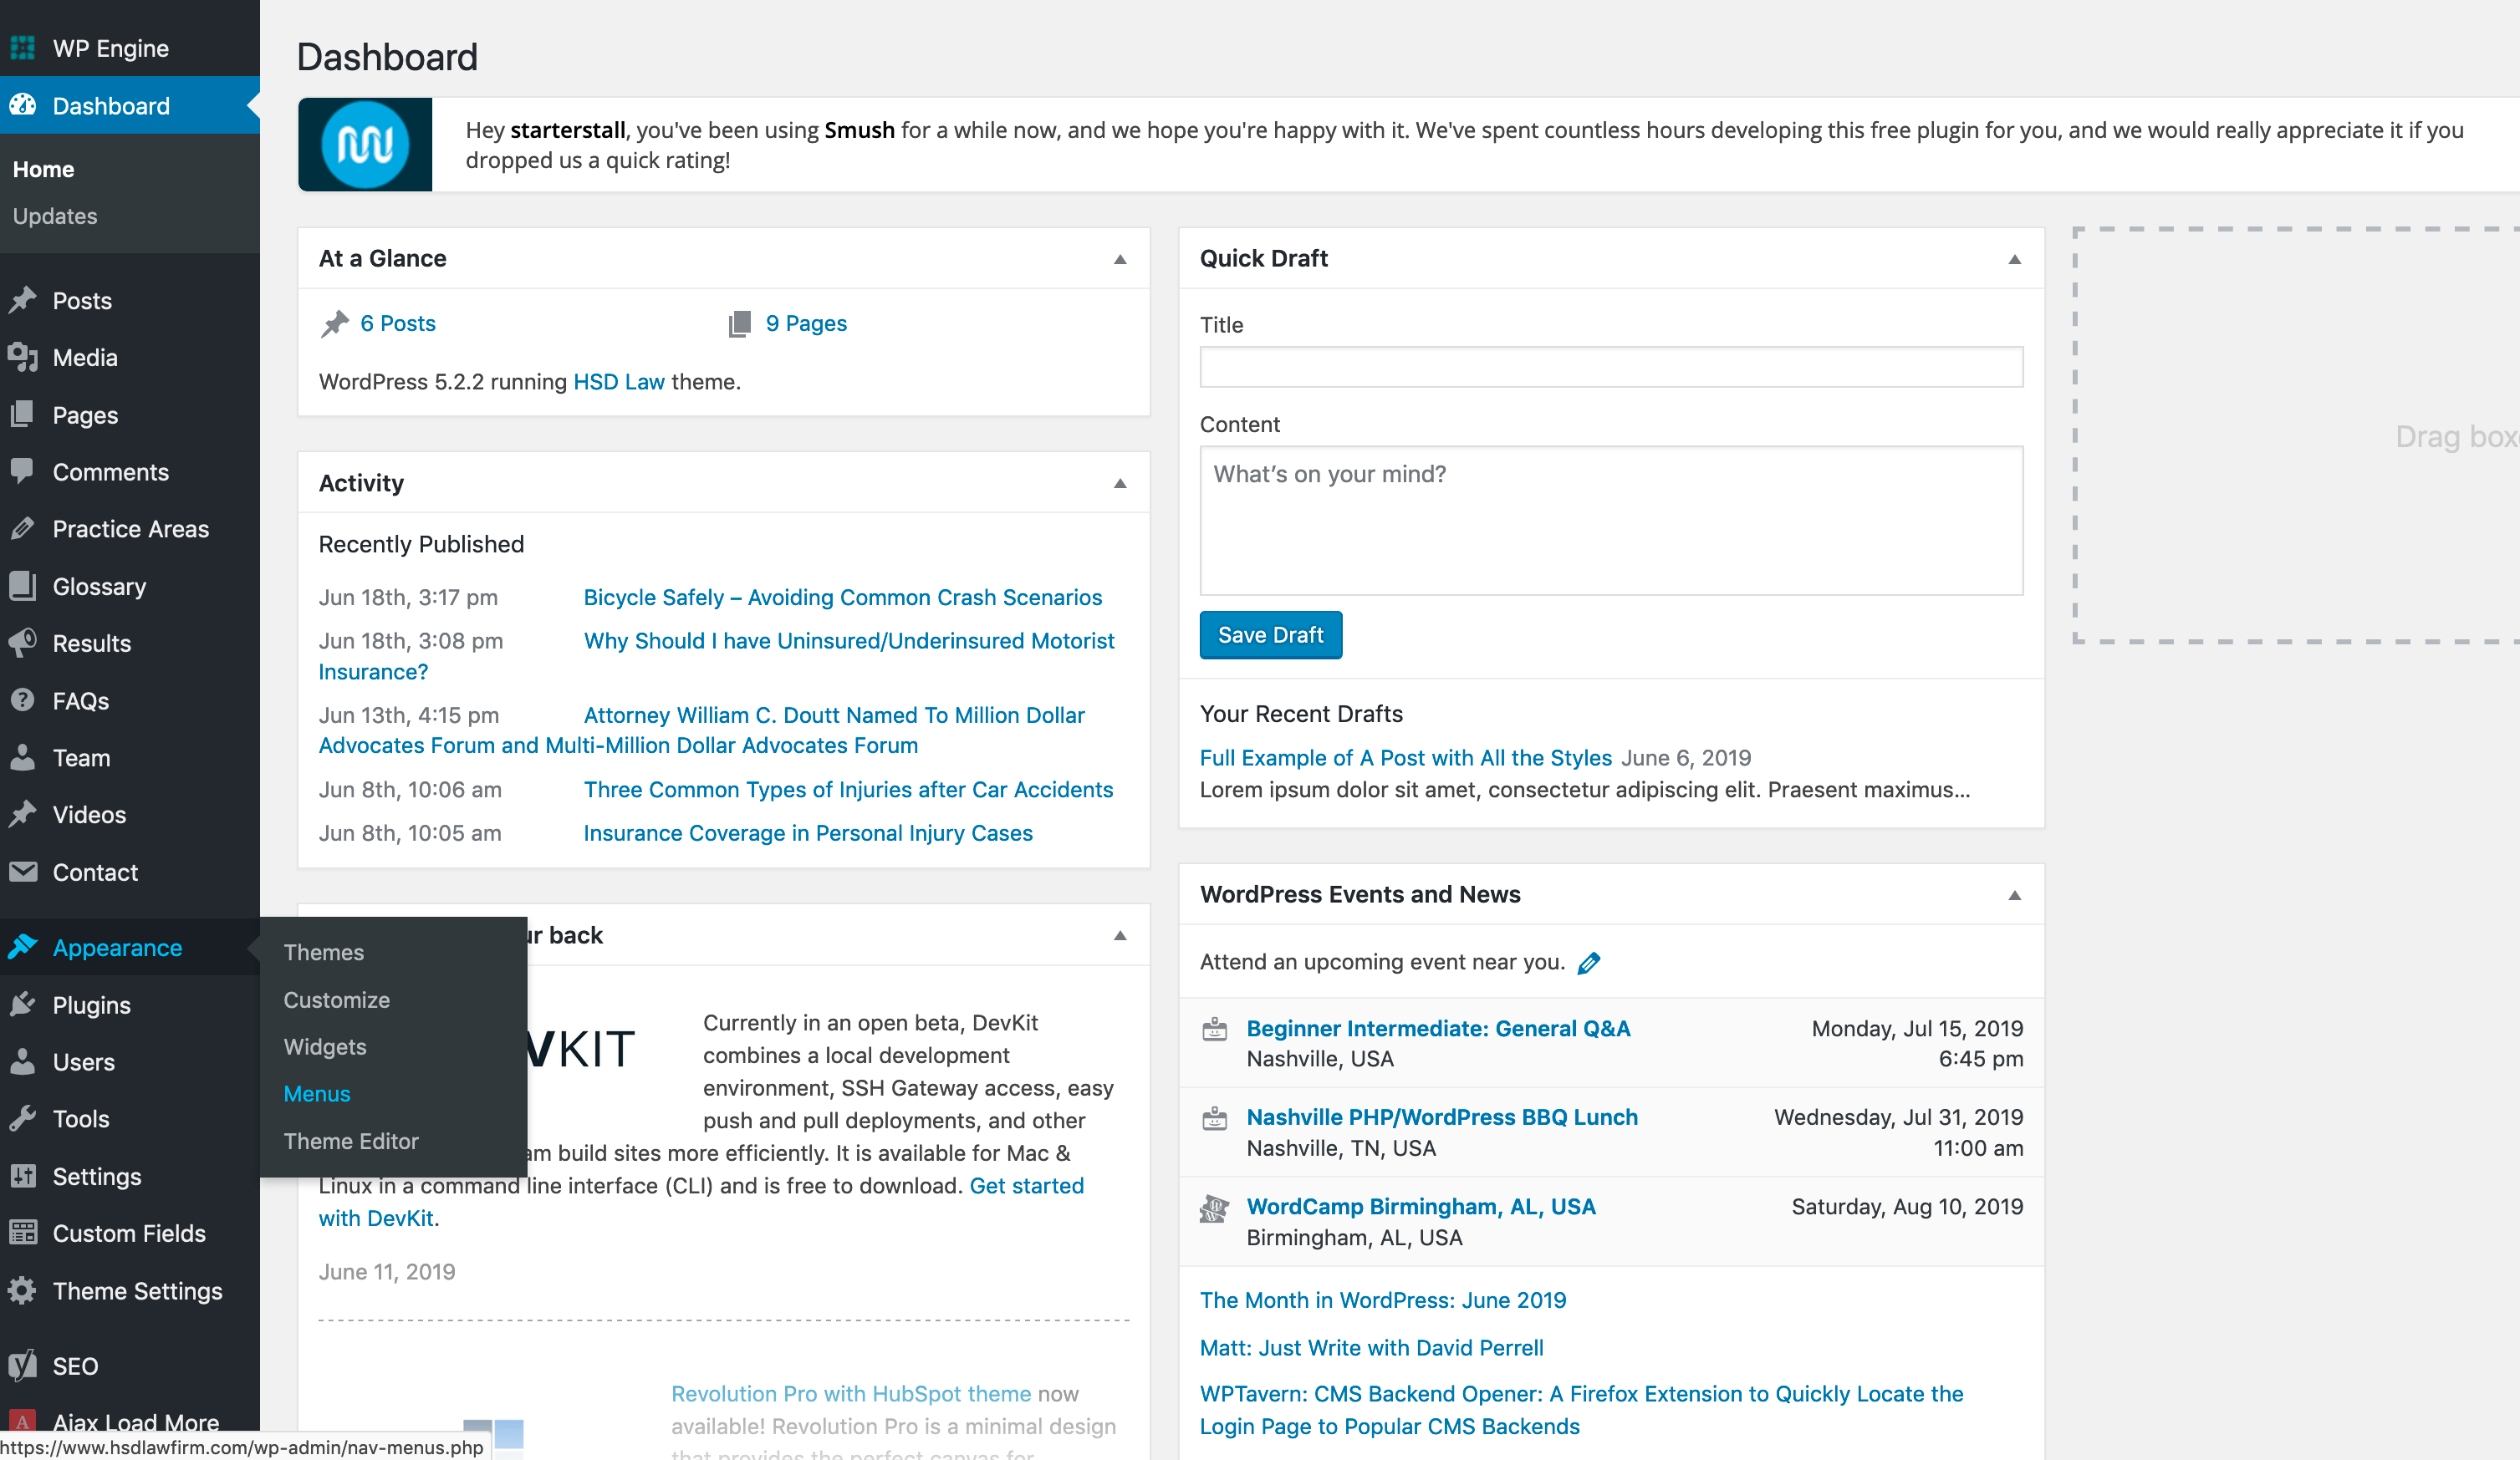Open Theme Editor in the Appearance submenu

[x=350, y=1140]
